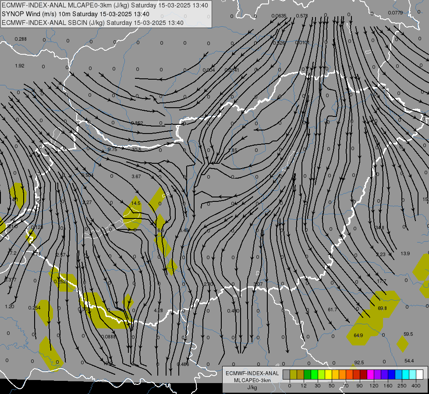Click the legend tick label 12
Image resolution: width=429 pixels, height=394 pixels.
coord(303,386)
